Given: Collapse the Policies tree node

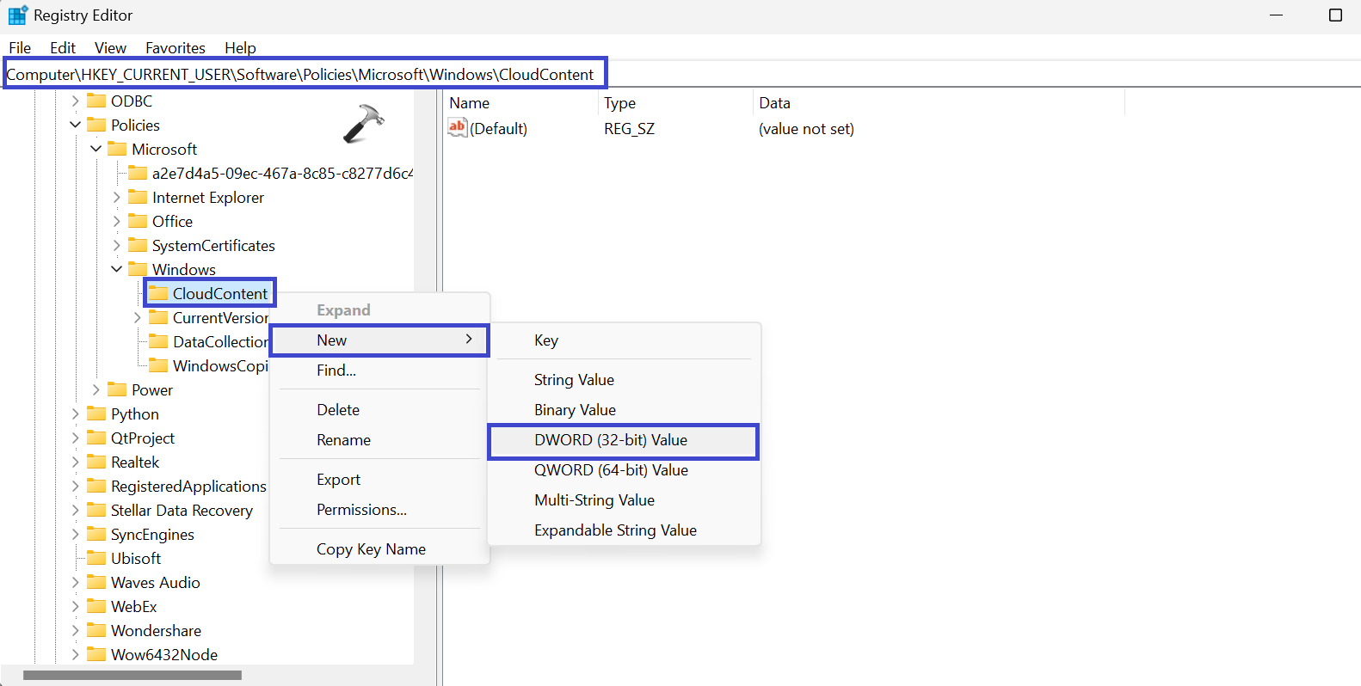Looking at the screenshot, I should [x=76, y=125].
